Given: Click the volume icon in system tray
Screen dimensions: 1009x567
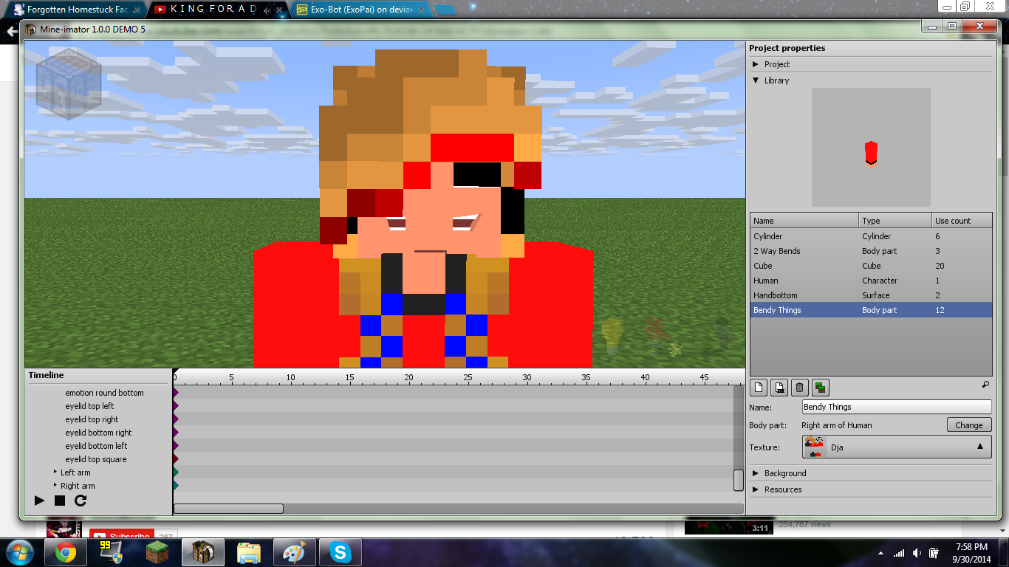Looking at the screenshot, I should click(917, 553).
